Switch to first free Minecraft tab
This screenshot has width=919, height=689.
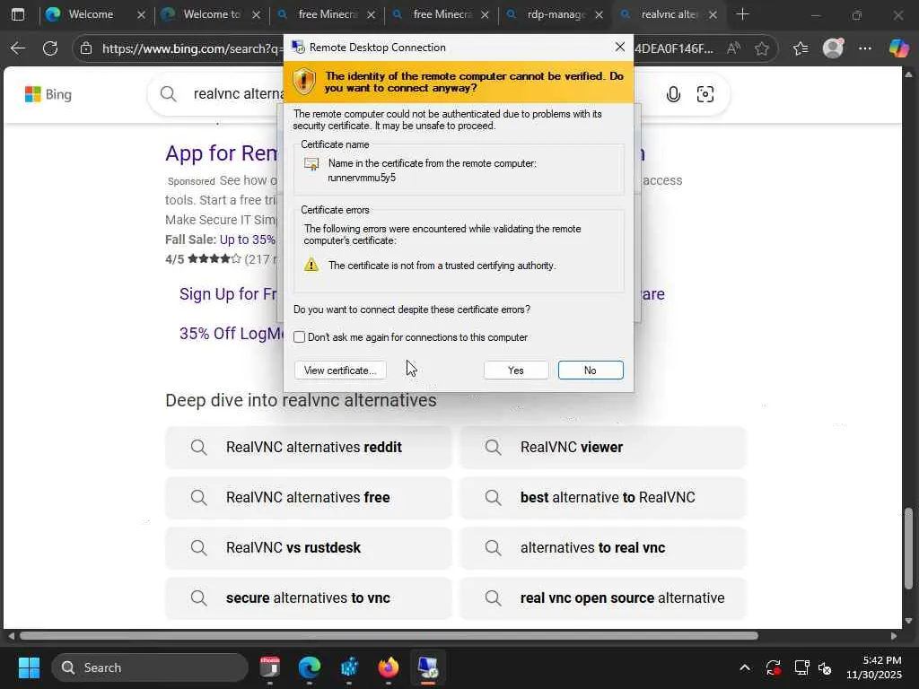click(327, 14)
